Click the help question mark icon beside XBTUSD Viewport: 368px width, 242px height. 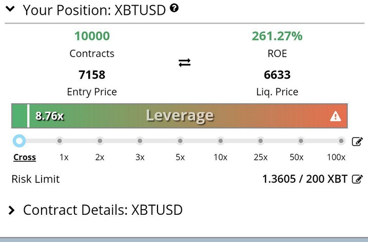click(174, 8)
